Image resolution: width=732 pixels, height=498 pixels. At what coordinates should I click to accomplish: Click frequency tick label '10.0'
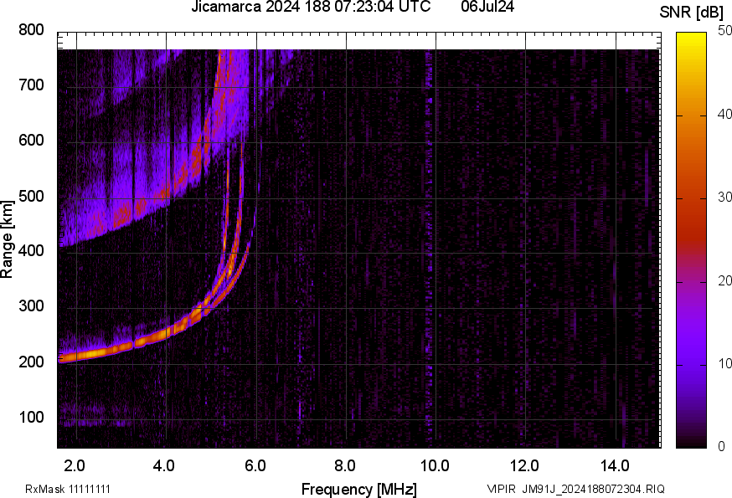435,466
